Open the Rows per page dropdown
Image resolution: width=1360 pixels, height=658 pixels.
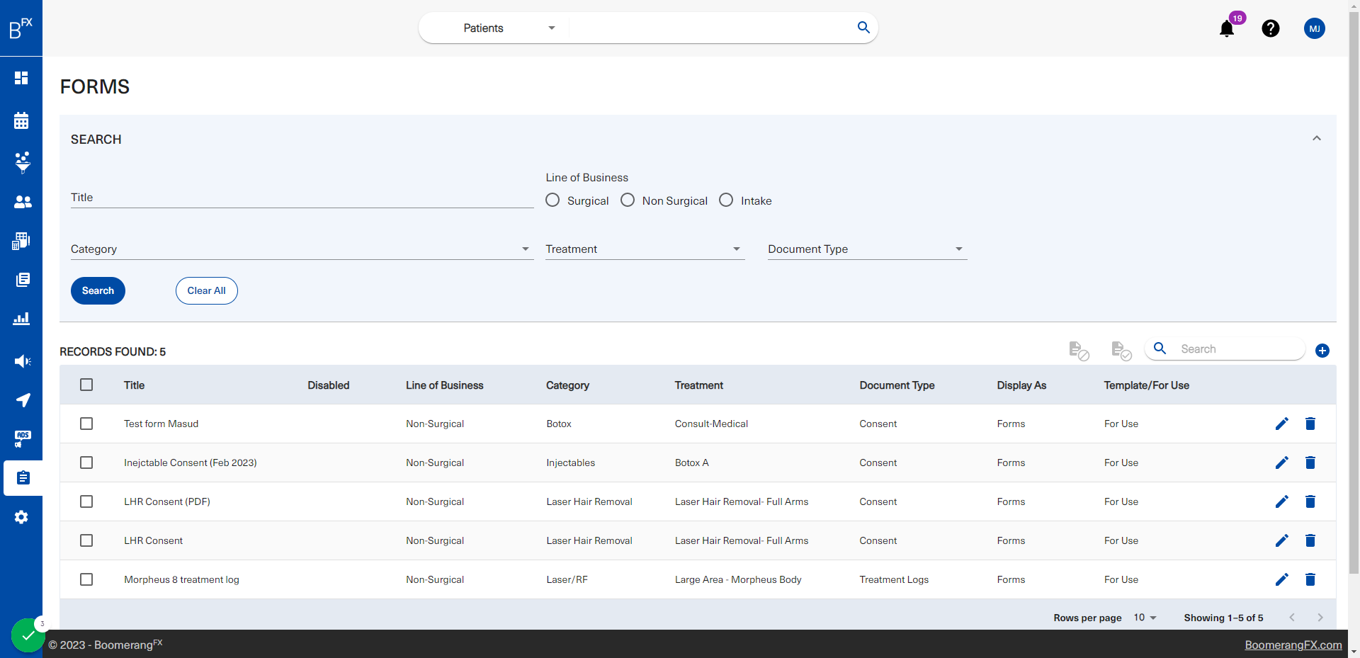1145,618
